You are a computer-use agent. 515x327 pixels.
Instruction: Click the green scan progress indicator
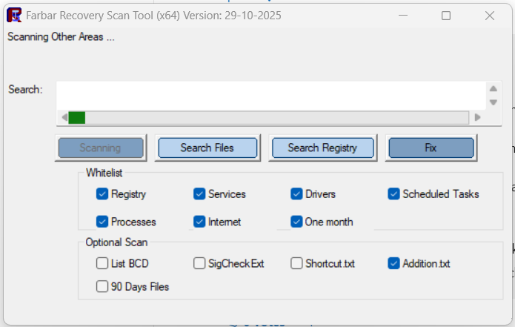[x=77, y=118]
